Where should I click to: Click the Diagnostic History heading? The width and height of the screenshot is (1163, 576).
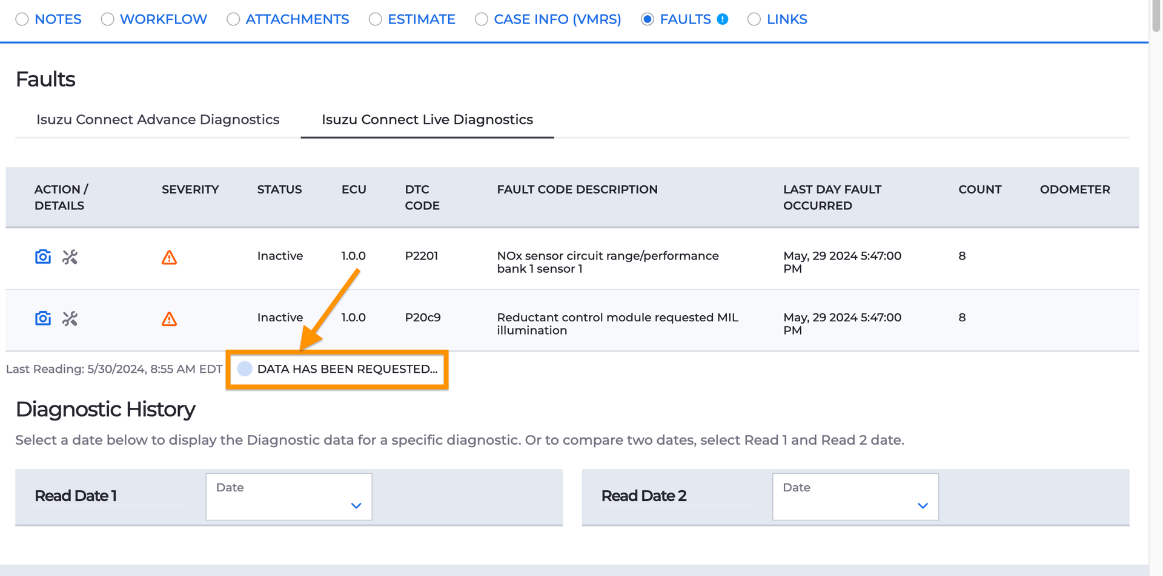coord(105,410)
